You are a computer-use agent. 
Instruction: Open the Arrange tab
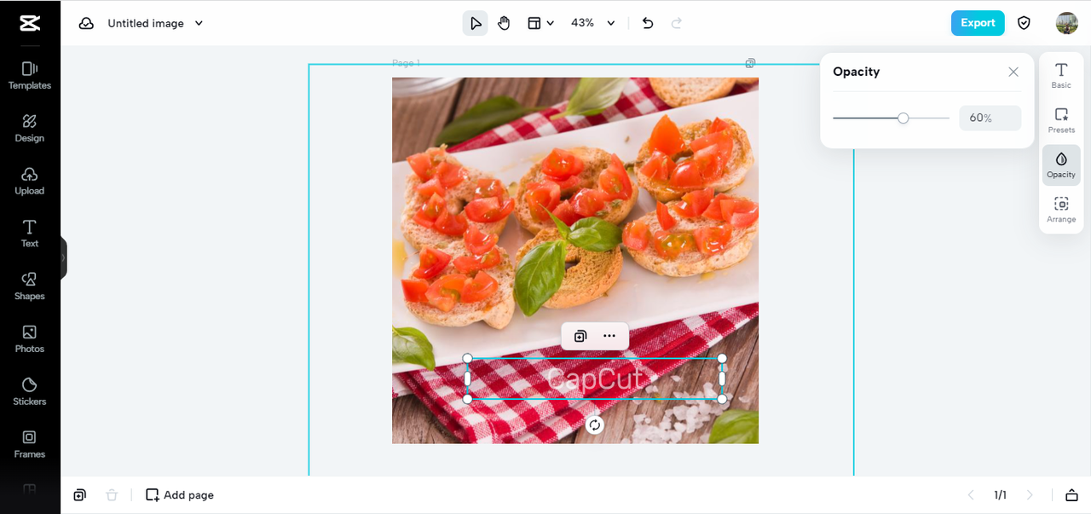1061,210
